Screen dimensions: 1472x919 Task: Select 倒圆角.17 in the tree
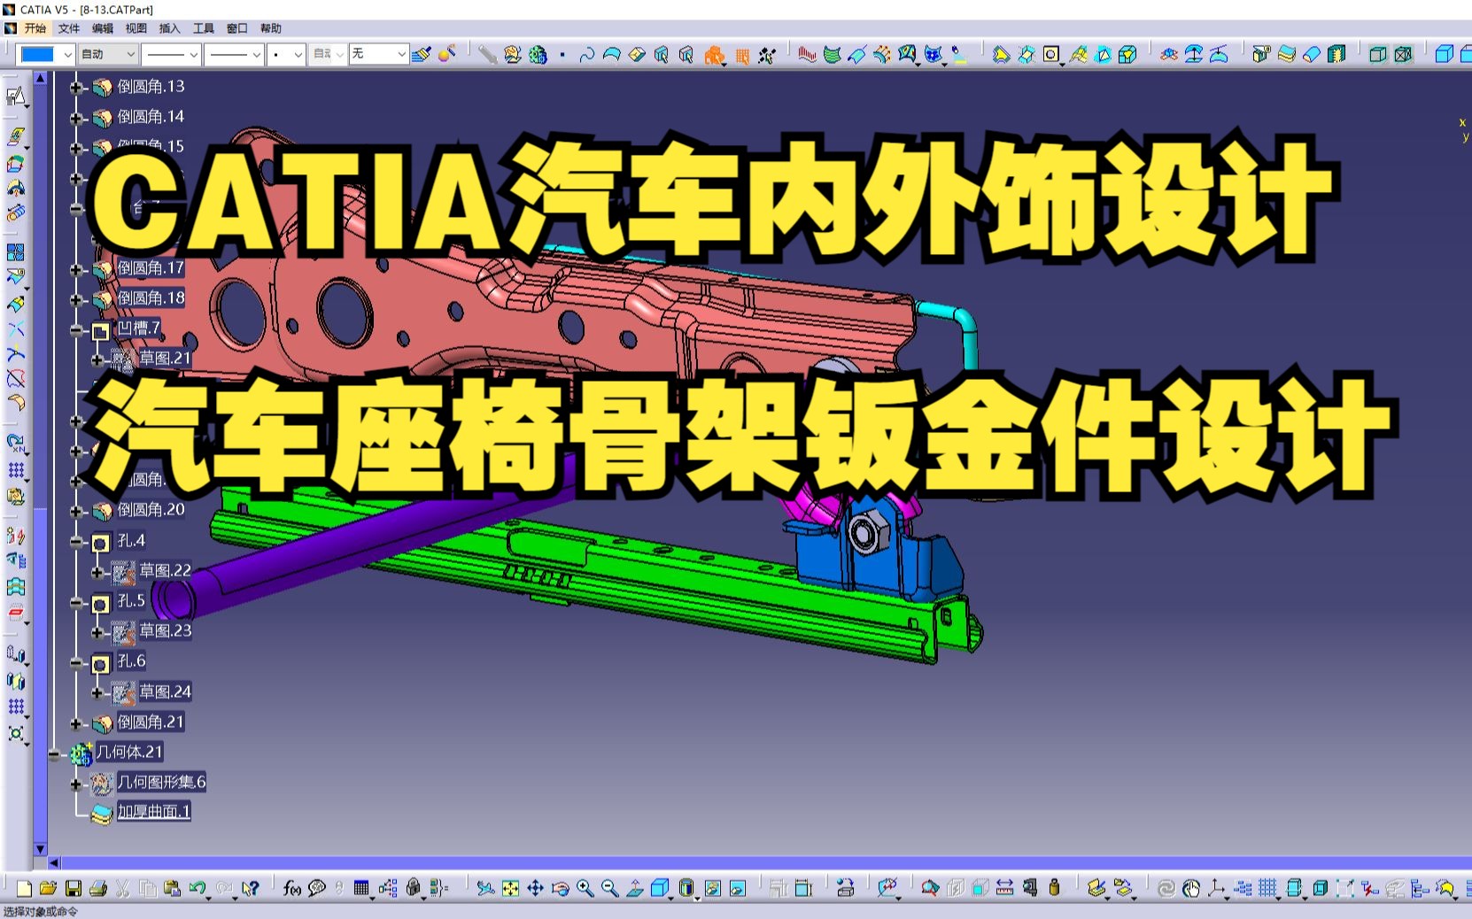[x=151, y=267]
